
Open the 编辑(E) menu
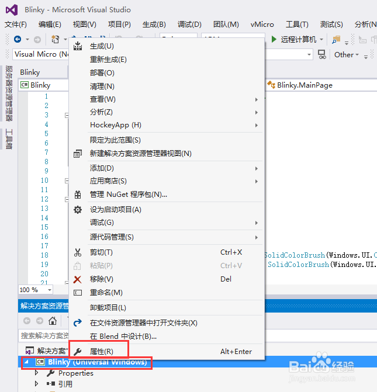(50, 25)
